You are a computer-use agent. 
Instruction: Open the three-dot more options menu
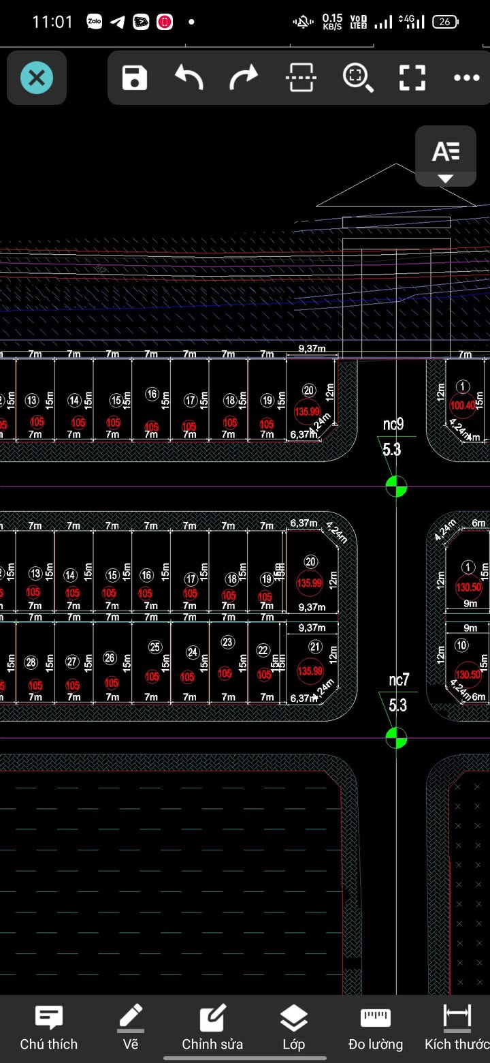tap(467, 78)
